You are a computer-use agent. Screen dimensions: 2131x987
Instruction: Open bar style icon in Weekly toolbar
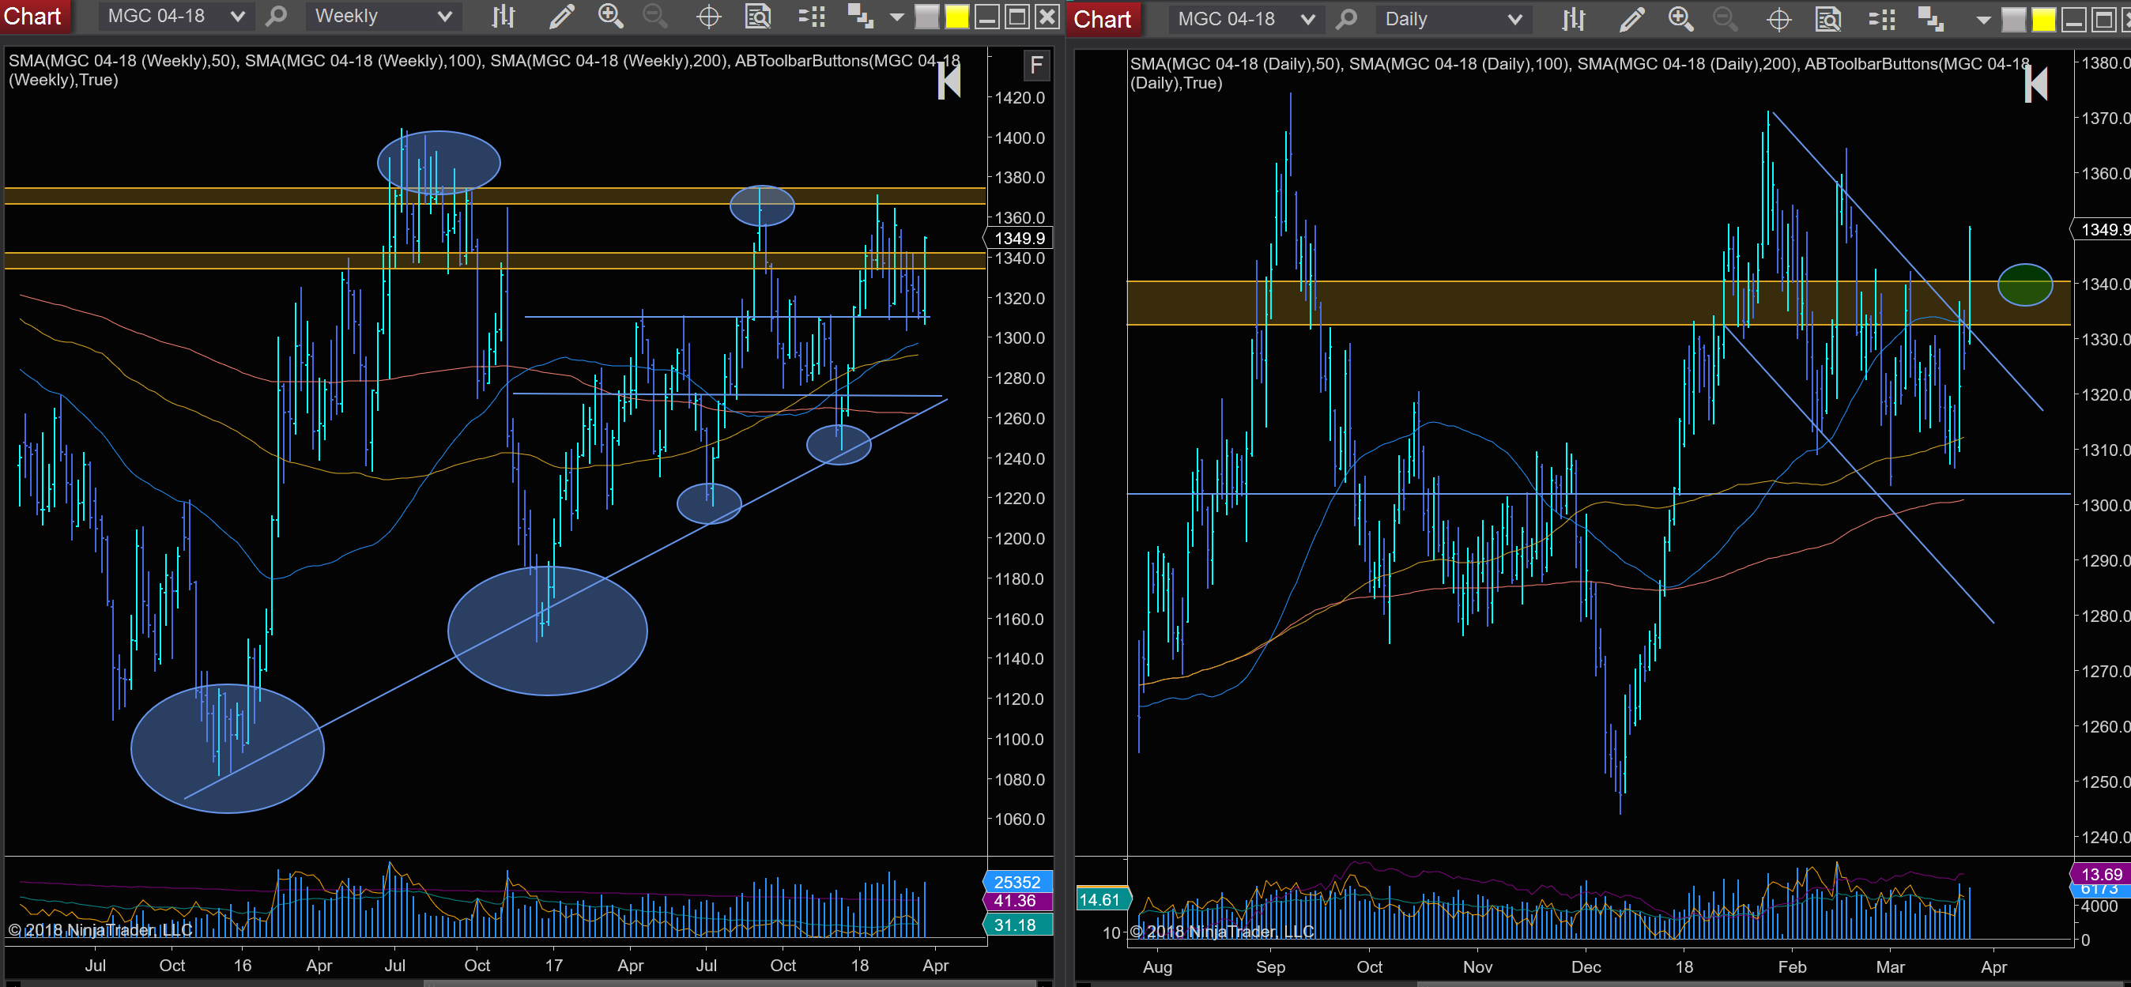[x=503, y=16]
